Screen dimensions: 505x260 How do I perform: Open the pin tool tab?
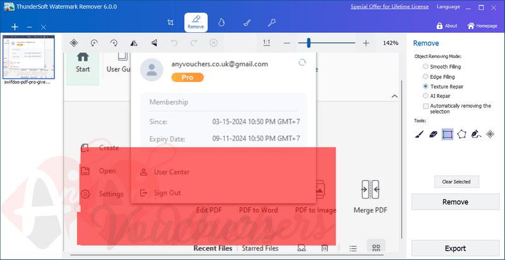272,22
